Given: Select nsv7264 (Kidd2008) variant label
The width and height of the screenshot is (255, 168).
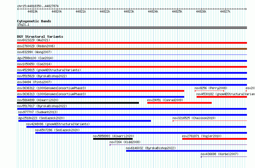Looking at the screenshot, I should pyautogui.click(x=125, y=142).
